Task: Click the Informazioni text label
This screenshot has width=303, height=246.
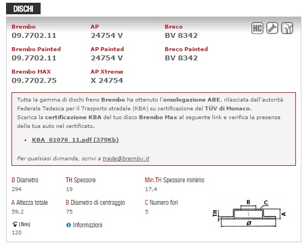Action: pos(87,225)
